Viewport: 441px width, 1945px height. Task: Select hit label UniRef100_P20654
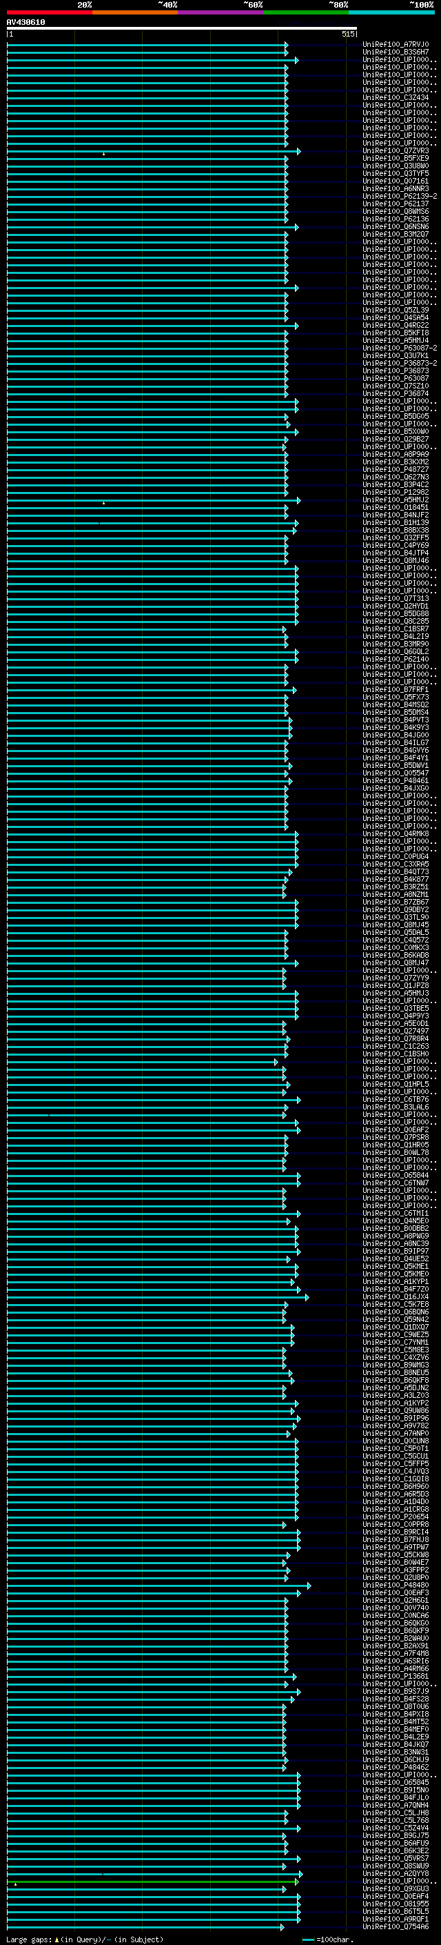[x=396, y=1517]
